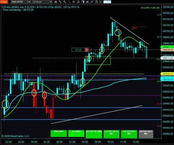
Task: Toggle the crosshair cursor icon
Action: (x=73, y=2)
